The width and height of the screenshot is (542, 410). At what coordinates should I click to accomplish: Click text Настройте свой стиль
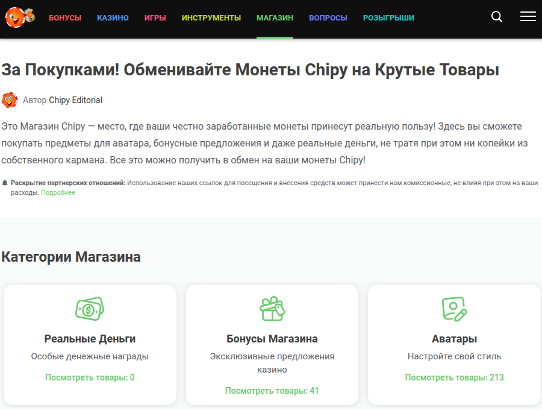tap(454, 356)
